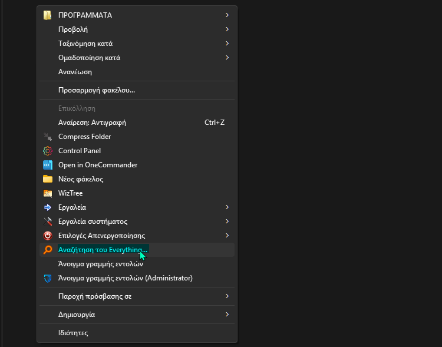Click the ΠΡΟΓΡΑΜΜΑΤΑ folder icon
This screenshot has height=347, width=442.
(48, 15)
